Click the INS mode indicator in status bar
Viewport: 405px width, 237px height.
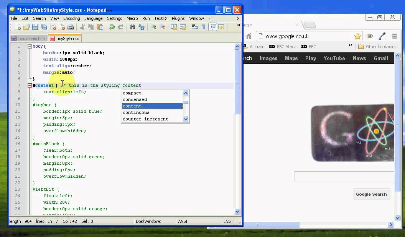point(227,221)
